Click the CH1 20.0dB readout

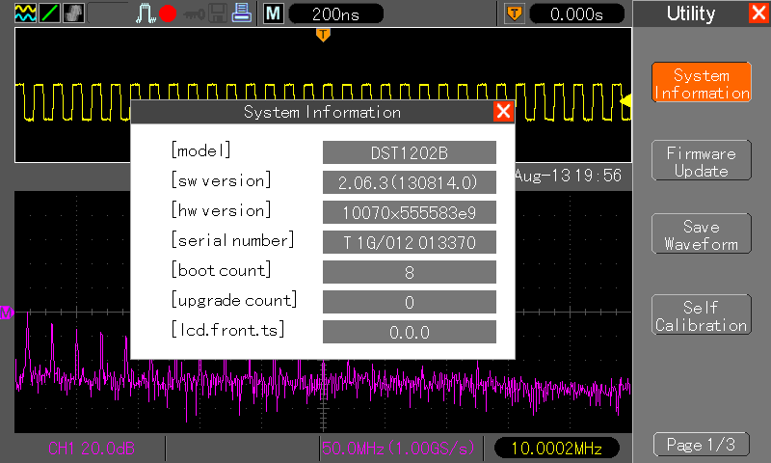click(92, 449)
